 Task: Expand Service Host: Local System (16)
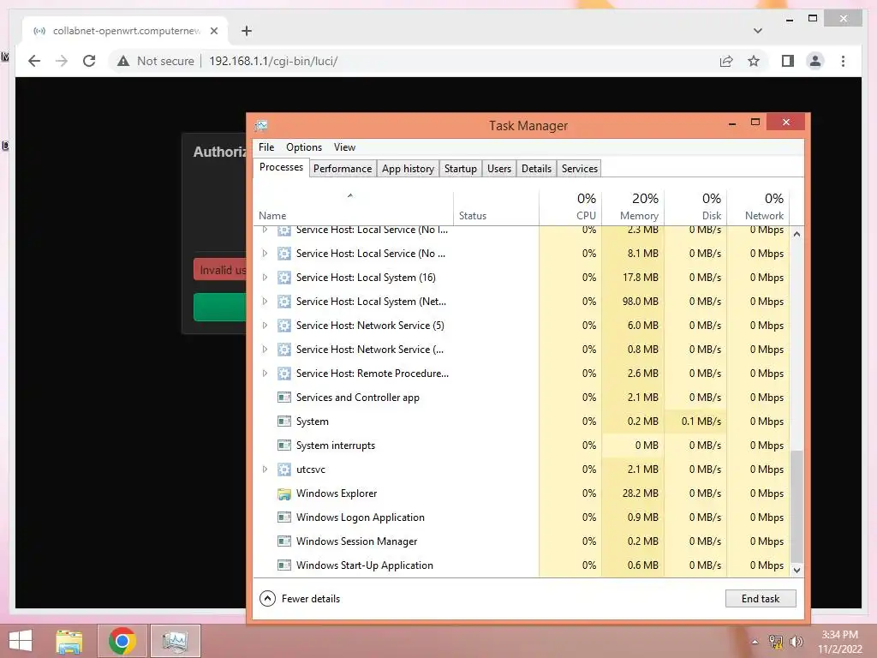[x=265, y=278]
